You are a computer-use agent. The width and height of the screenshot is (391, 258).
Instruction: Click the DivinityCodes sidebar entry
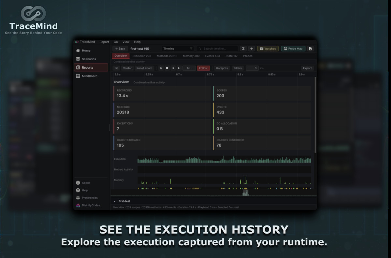point(91,205)
